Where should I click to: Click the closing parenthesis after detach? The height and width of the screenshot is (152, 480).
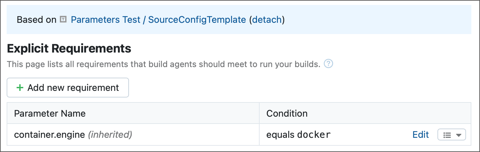click(283, 20)
